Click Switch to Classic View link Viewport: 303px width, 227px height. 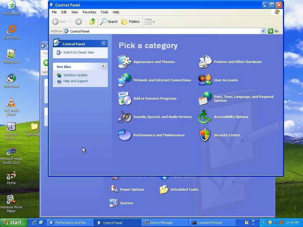pyautogui.click(x=79, y=52)
